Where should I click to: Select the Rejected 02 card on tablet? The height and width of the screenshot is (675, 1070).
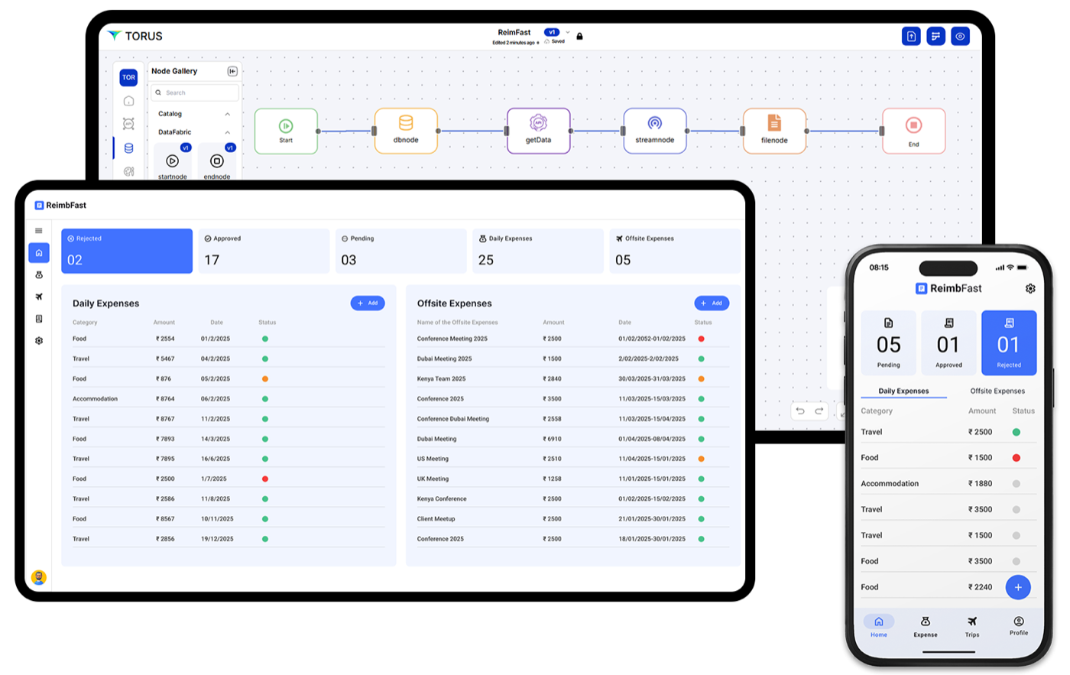127,251
